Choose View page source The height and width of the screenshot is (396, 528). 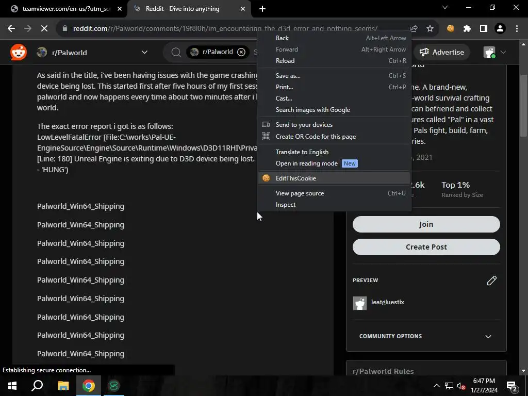(x=334, y=193)
